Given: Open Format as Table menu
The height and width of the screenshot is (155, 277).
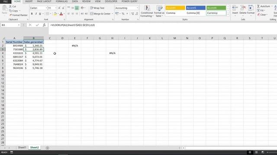Looking at the screenshot, I should coord(159,11).
